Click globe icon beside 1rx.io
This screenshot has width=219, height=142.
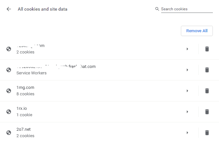9,112
